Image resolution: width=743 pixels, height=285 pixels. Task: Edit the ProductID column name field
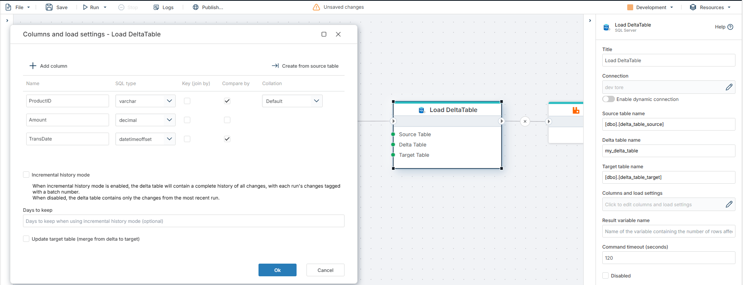click(x=67, y=101)
